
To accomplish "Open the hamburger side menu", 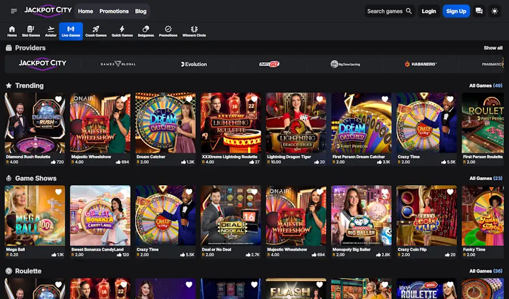I will (x=14, y=11).
